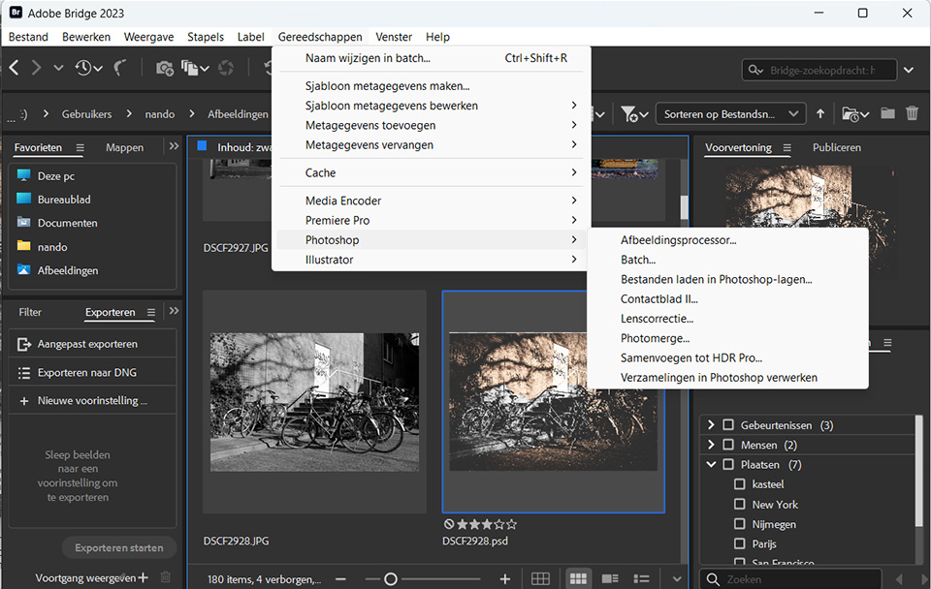Click the filter by rating funnel icon

[x=634, y=114]
